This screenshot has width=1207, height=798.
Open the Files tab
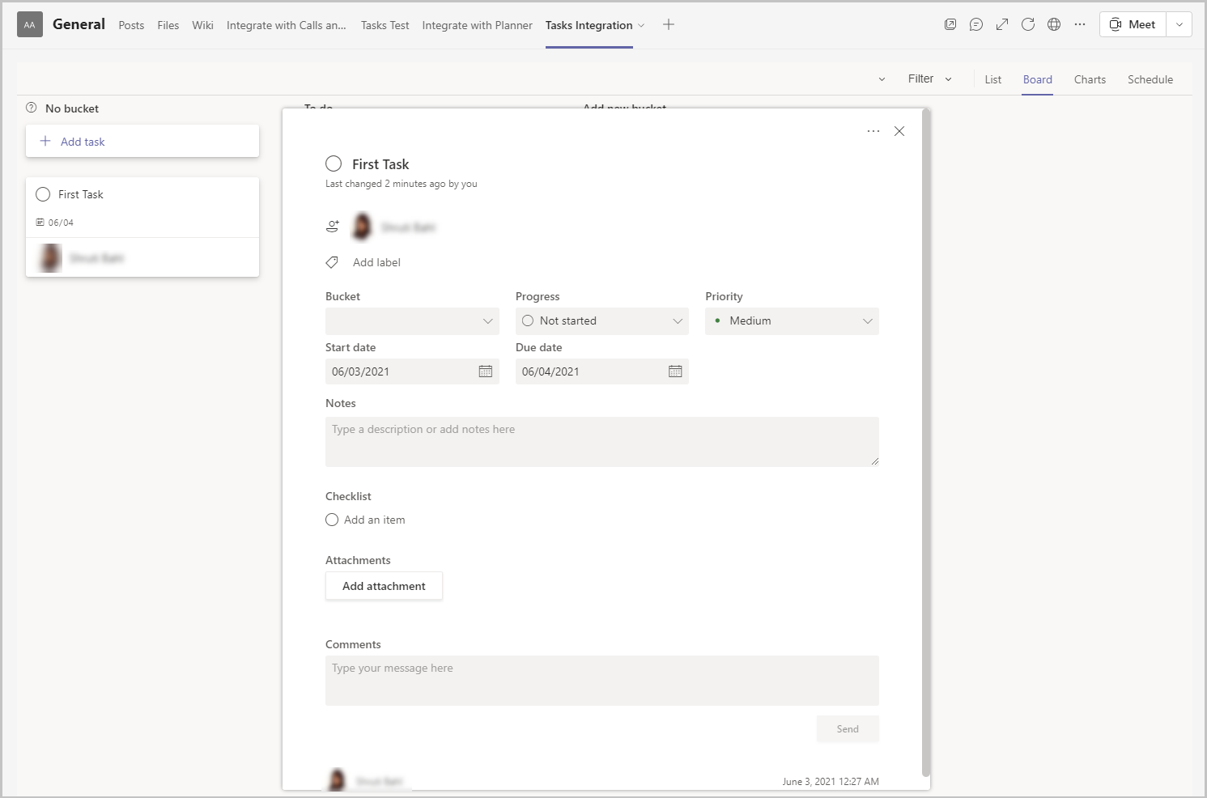[168, 25]
